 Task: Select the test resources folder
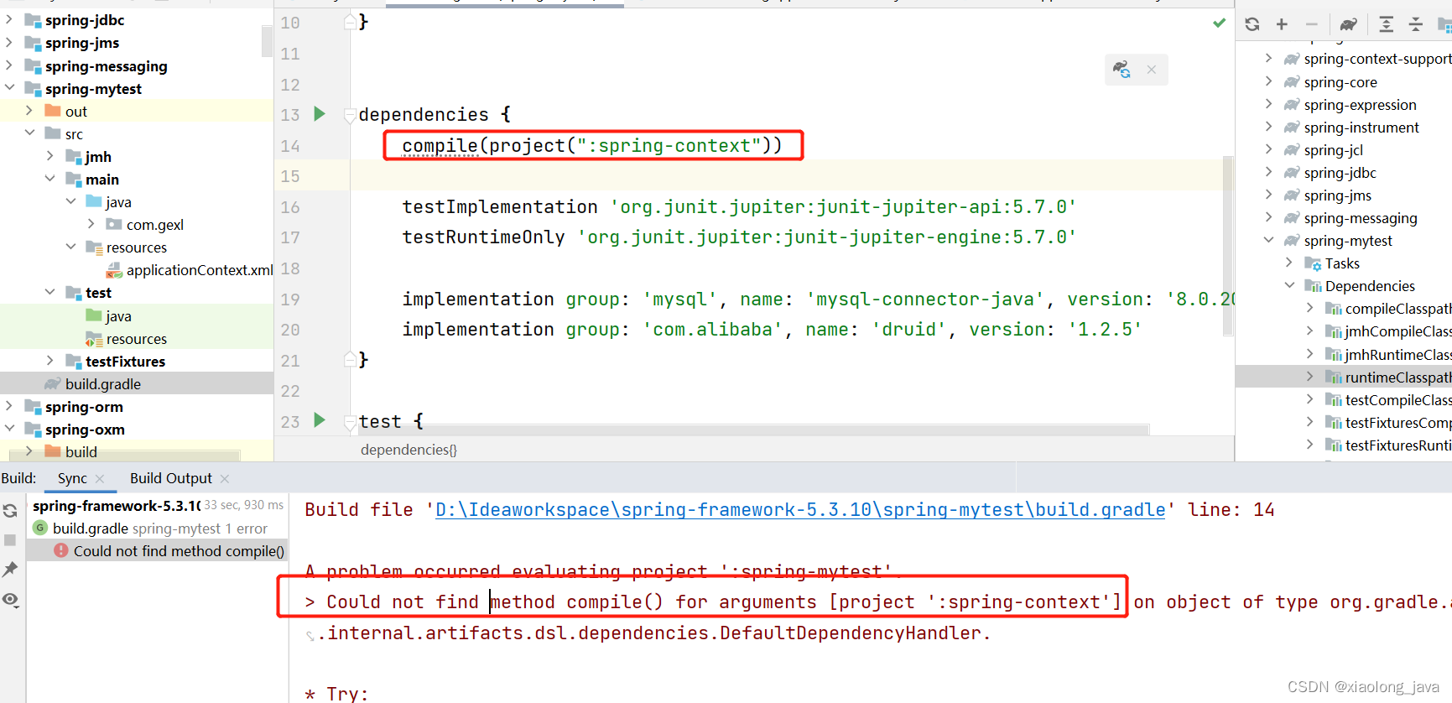point(136,339)
